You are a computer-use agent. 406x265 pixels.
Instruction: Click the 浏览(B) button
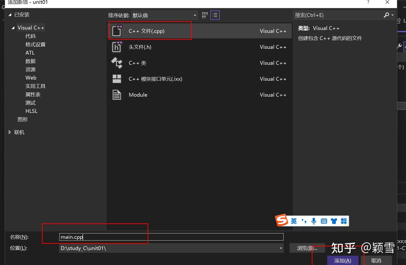point(307,248)
